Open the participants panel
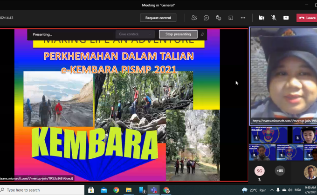This screenshot has height=195, width=317. point(194,18)
